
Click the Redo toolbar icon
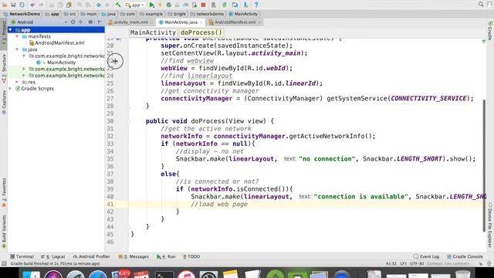(x=41, y=5)
